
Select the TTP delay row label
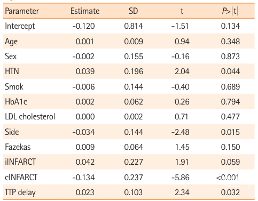click(x=20, y=192)
